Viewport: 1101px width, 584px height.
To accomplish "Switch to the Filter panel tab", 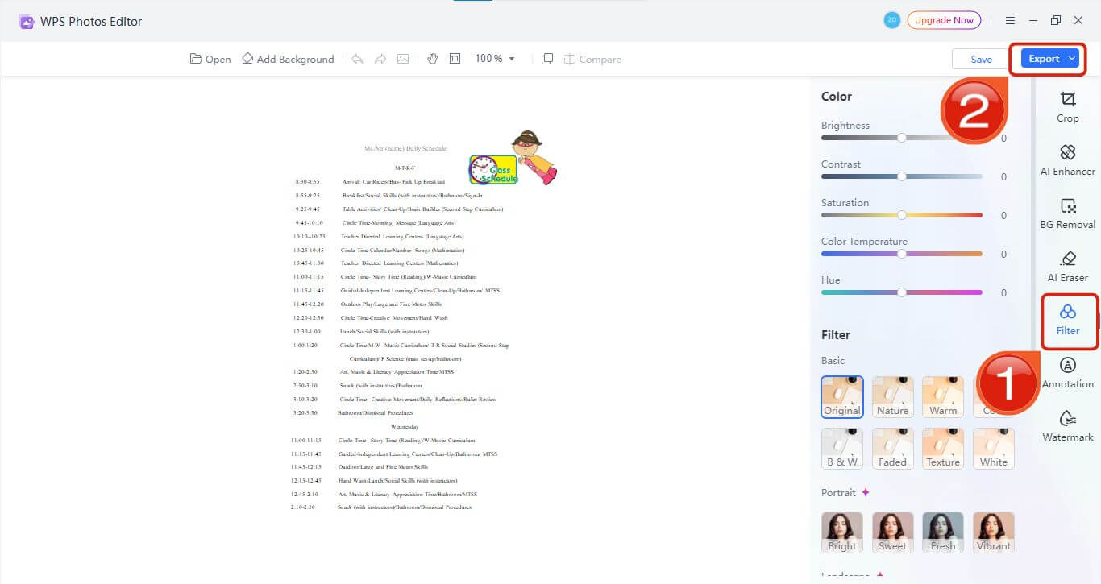I will [1067, 320].
